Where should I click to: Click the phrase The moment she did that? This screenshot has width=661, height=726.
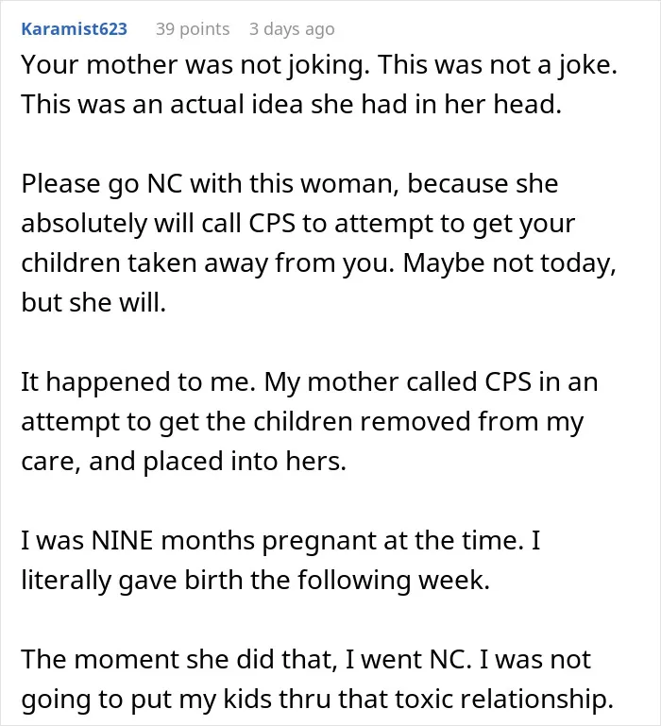tap(178, 659)
